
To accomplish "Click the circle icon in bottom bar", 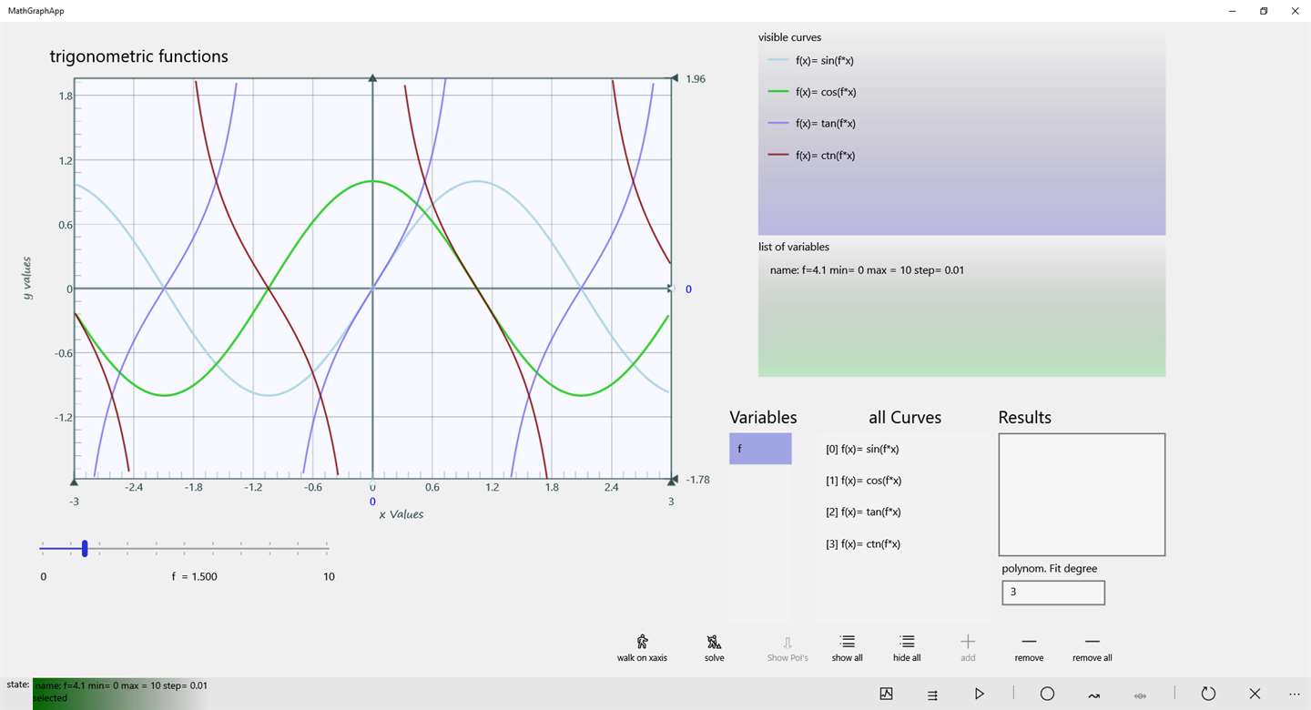I will coord(1047,694).
